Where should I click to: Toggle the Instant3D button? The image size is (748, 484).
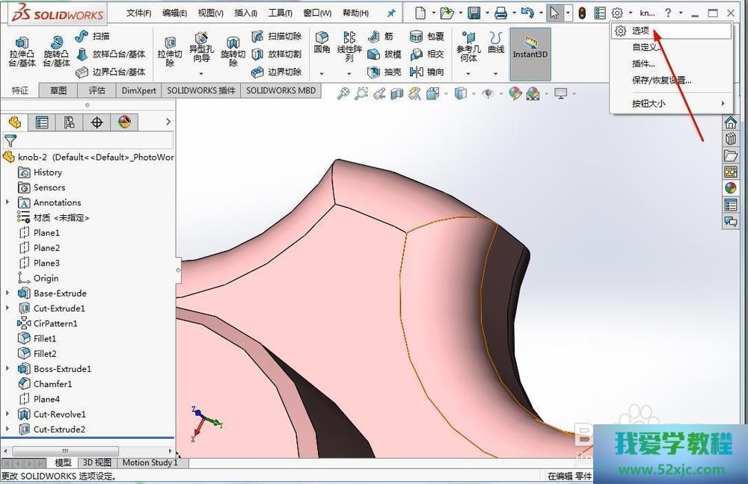[530, 48]
